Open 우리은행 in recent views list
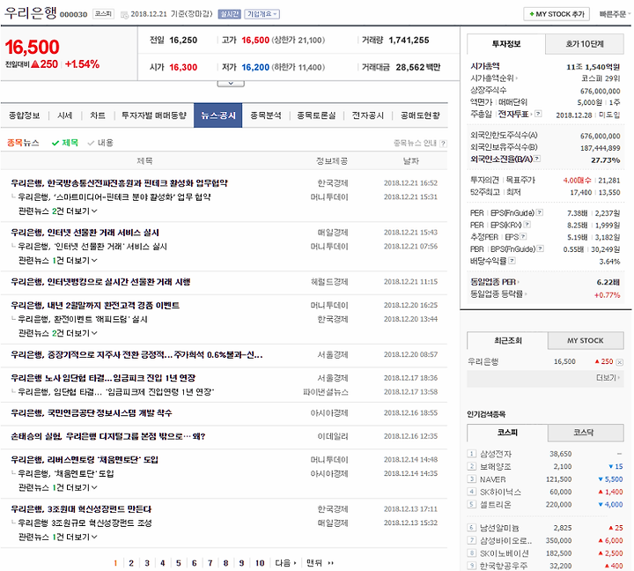Screen dimensions: 634x571 tap(483, 362)
